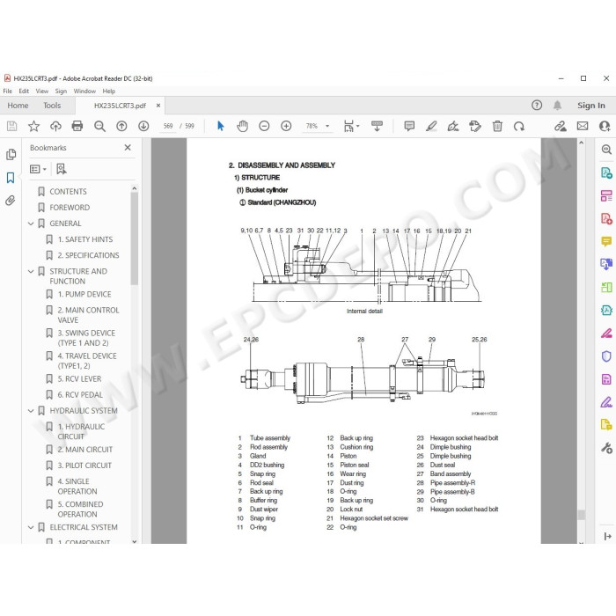Image resolution: width=616 pixels, height=616 pixels.
Task: Jump to 1. PUMP DEVICE bookmark
Action: (x=84, y=294)
